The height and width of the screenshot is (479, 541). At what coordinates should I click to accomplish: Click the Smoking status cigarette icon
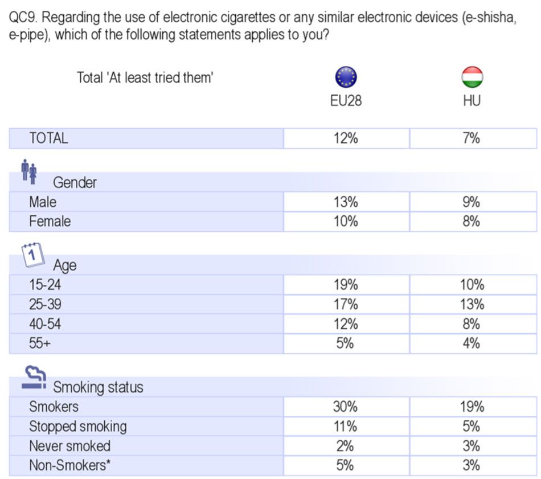click(34, 378)
